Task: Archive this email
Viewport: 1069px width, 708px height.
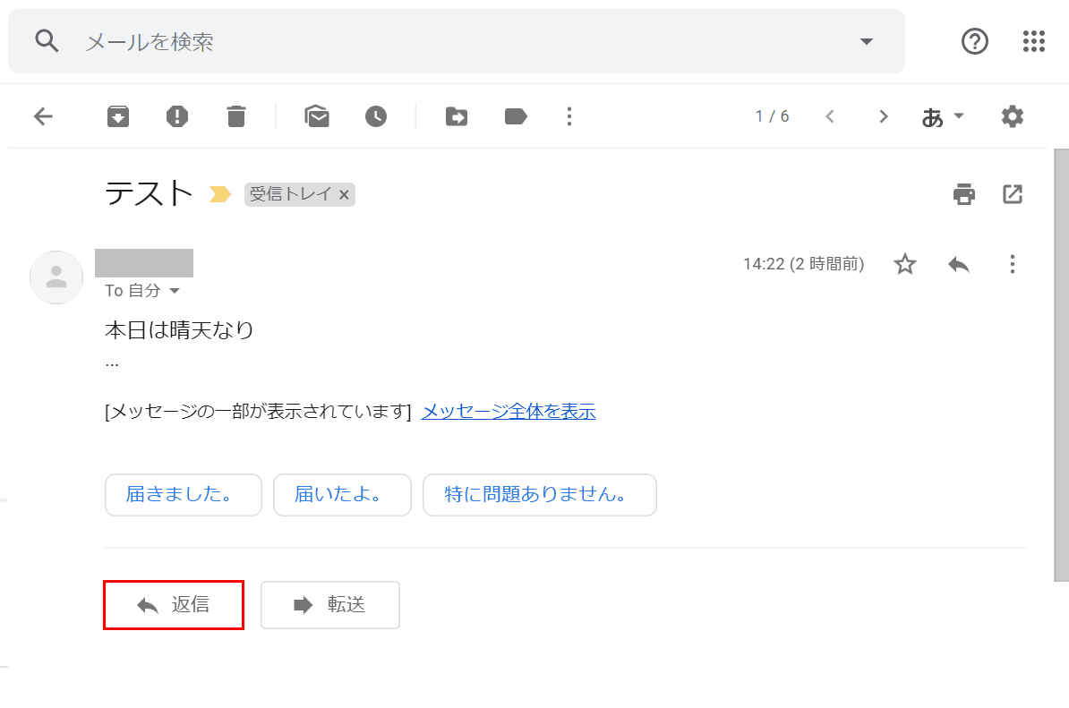Action: [118, 116]
